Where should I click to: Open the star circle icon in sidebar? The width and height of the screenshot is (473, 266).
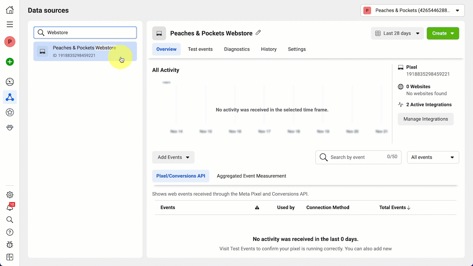point(10,112)
